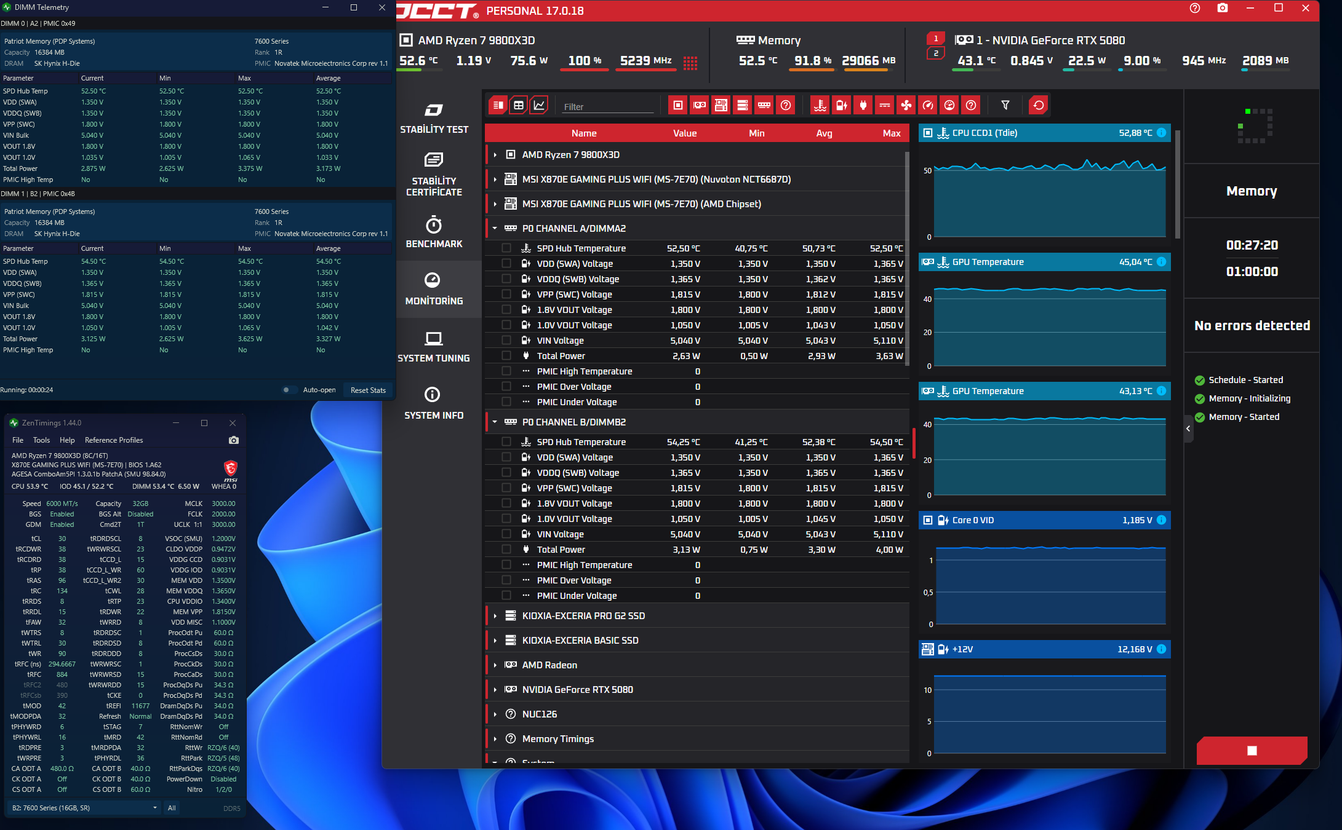Toggle memory sensor filter in OCCT toolbar

[764, 105]
